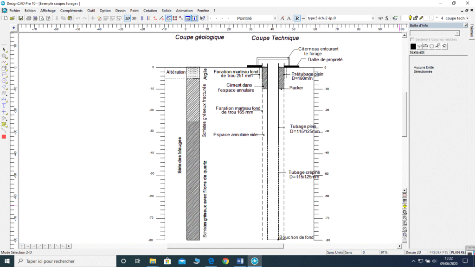Enable 'Seulement Couches habitées' checkbox

click(x=412, y=39)
